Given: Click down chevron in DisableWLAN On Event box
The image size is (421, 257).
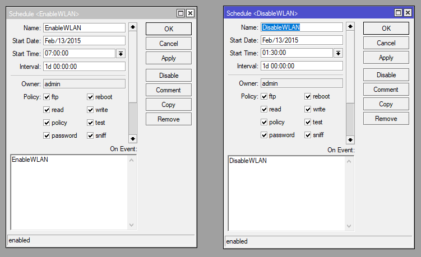Looking at the screenshot, I should [349, 226].
